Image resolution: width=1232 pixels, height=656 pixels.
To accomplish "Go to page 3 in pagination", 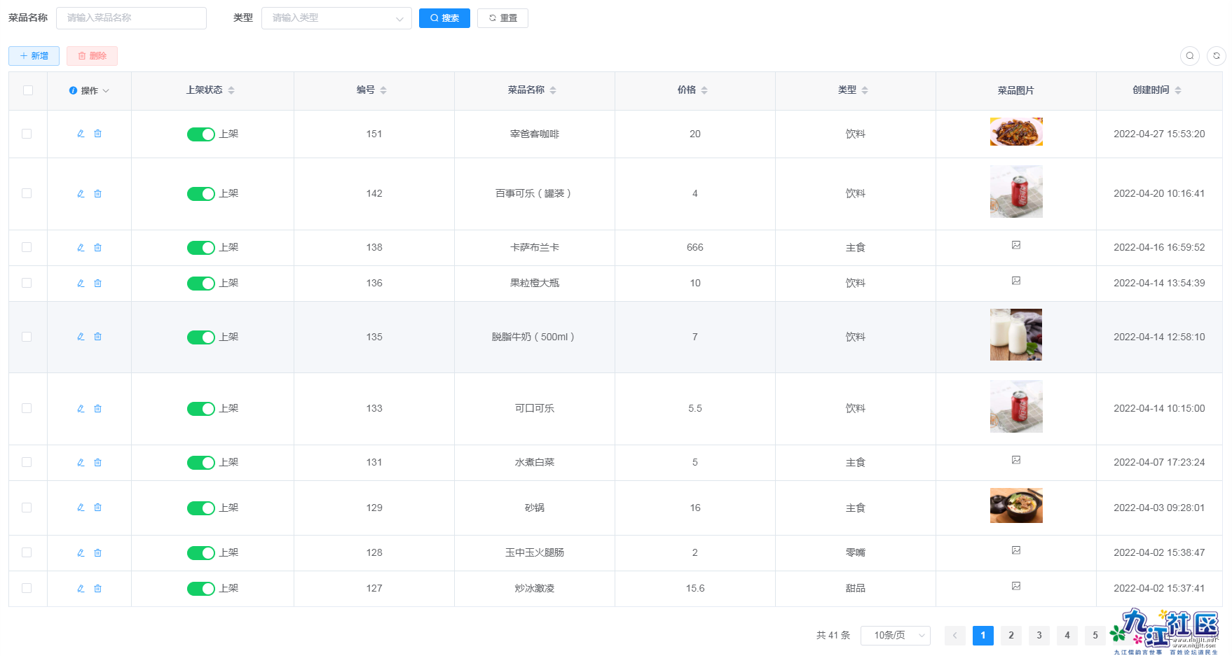I will click(1039, 635).
